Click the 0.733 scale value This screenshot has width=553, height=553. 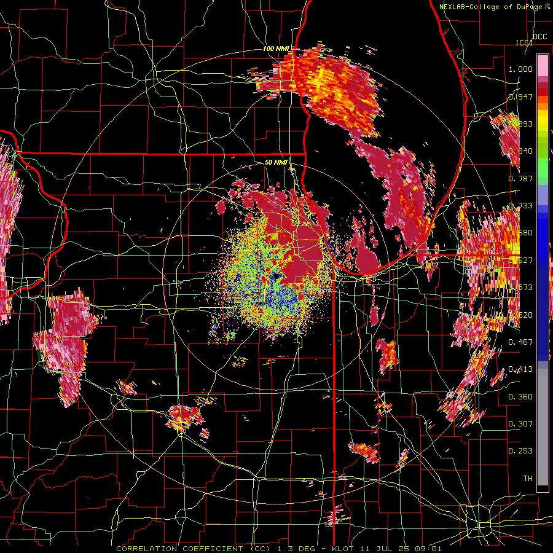pos(520,206)
